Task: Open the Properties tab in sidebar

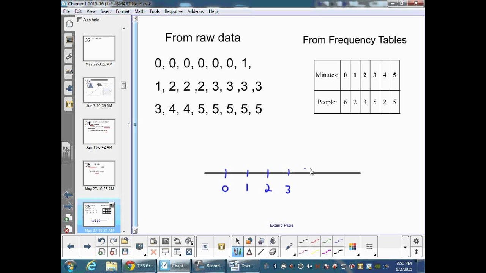Action: pos(69,72)
